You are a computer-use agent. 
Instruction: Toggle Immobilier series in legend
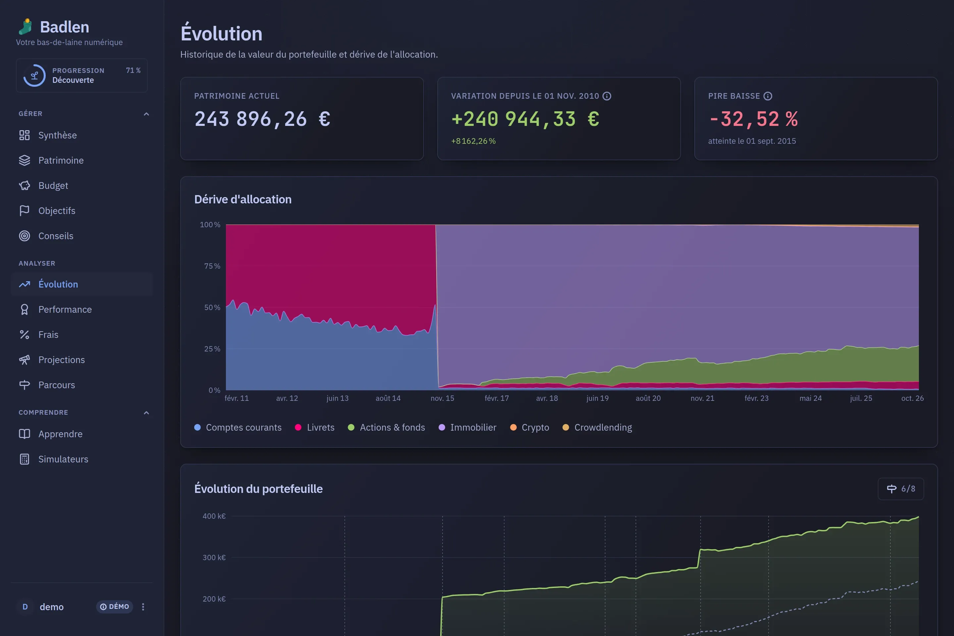pos(468,428)
